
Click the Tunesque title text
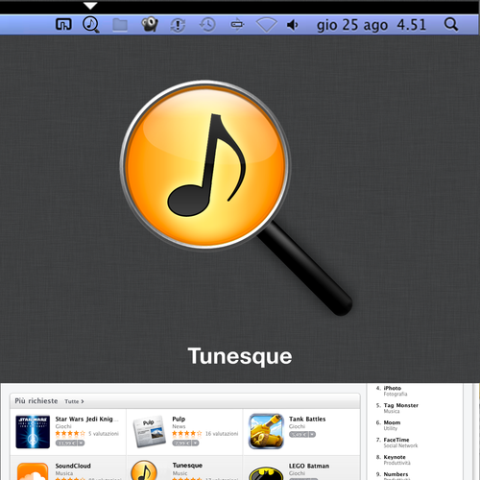click(x=240, y=356)
